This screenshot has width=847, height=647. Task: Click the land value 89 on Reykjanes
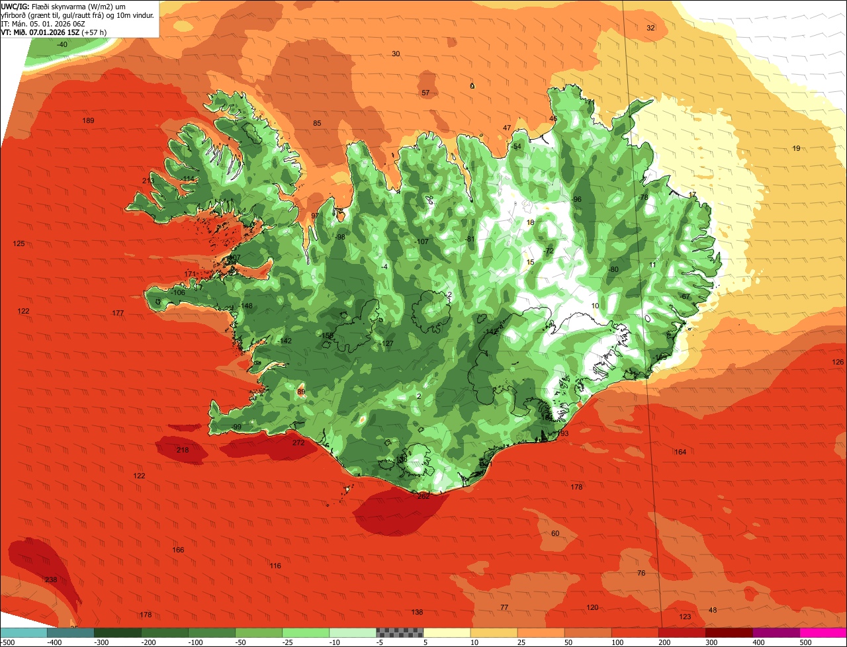(301, 392)
